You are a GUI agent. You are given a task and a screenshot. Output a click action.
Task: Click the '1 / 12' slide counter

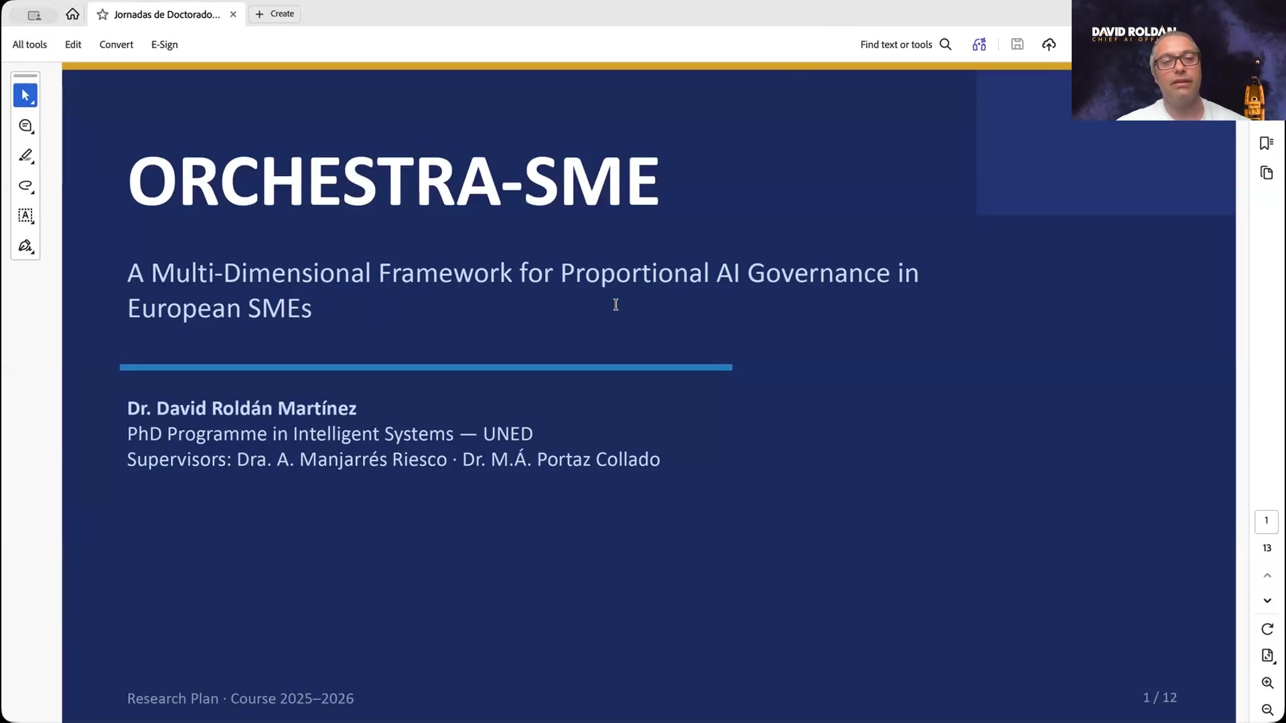pos(1160,698)
